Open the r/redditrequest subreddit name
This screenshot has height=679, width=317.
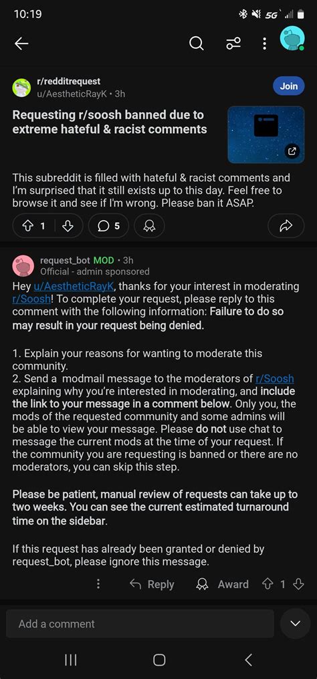68,81
